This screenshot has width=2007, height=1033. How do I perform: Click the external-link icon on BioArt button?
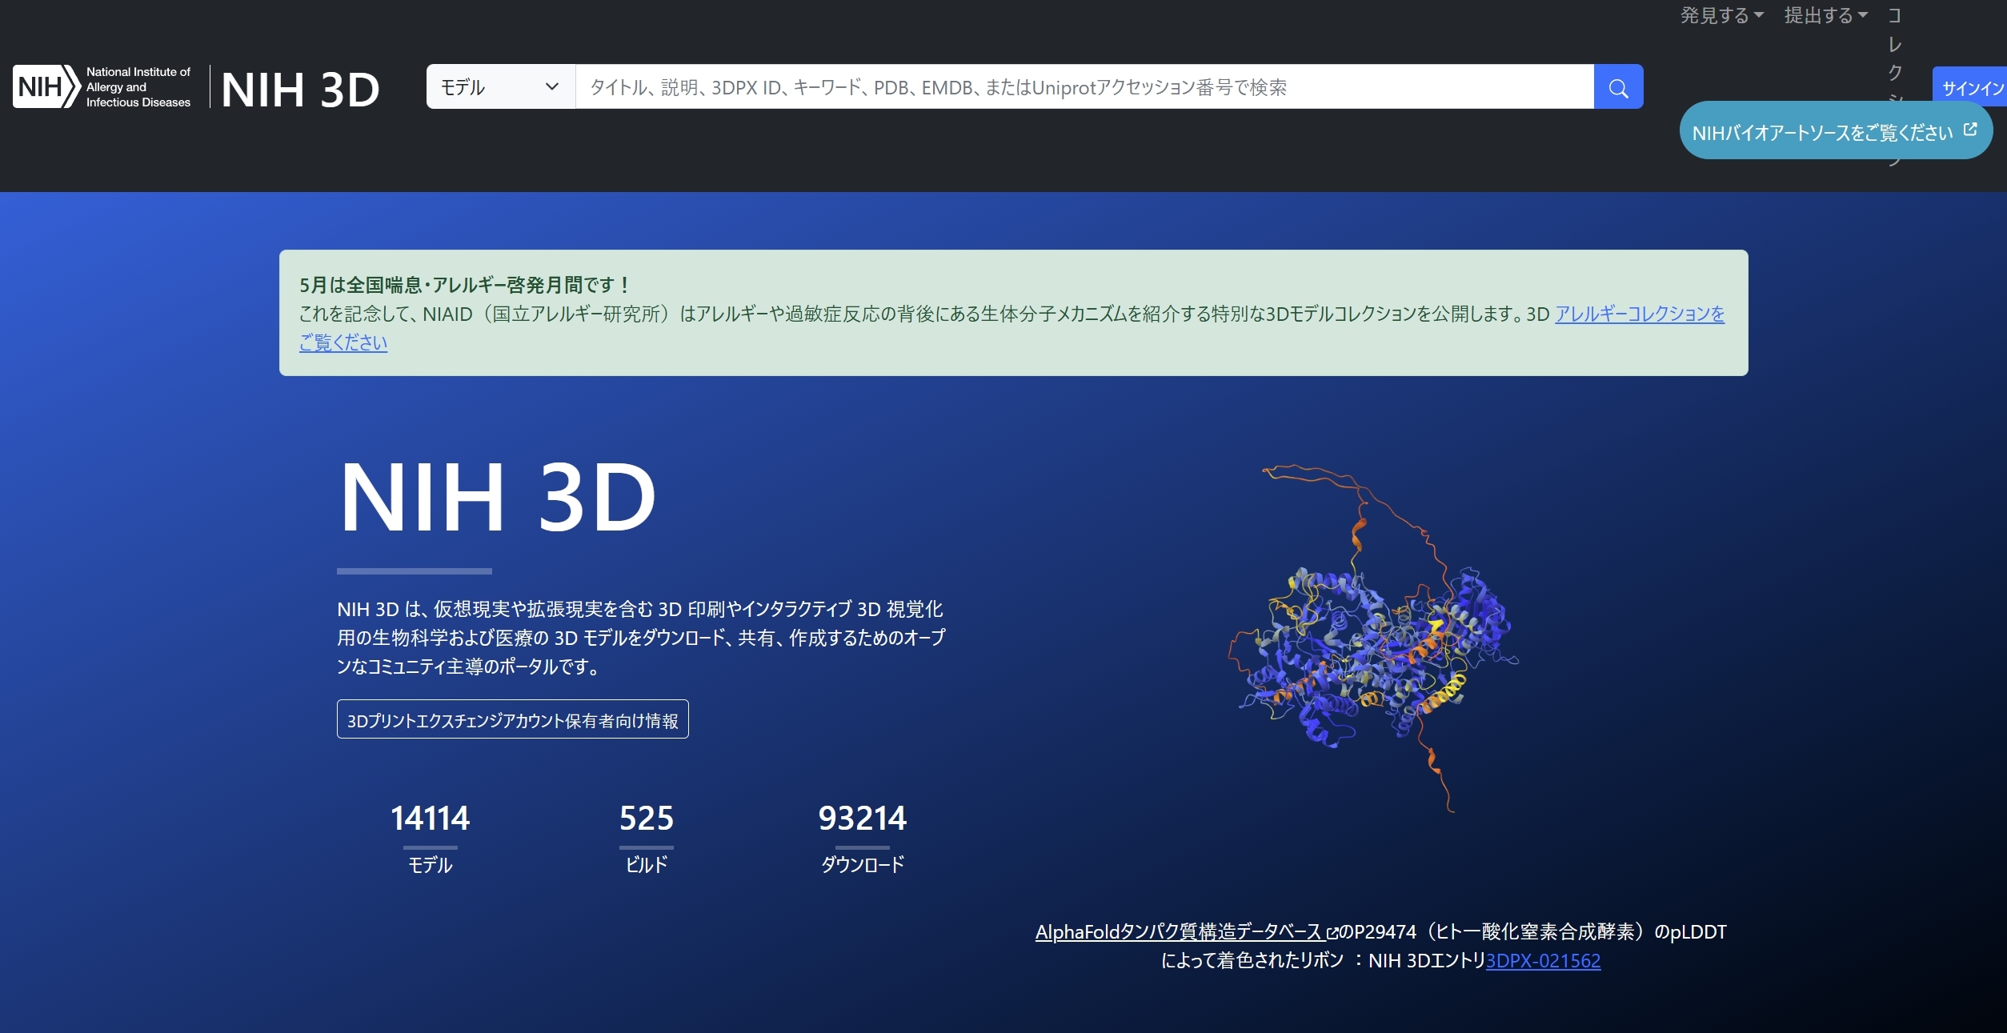click(x=1970, y=130)
